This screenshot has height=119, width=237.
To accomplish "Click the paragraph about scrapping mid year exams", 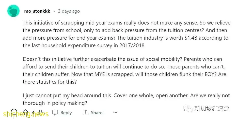I will tap(127, 34).
